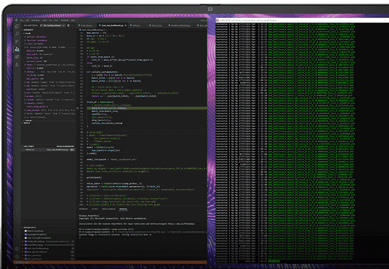
Task: Switch to the Debug Console panel tab
Action: pyautogui.click(x=109, y=209)
